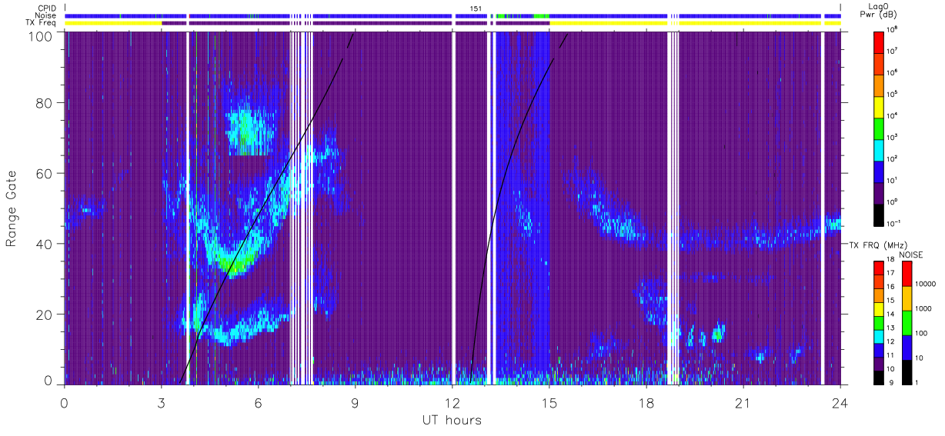The width and height of the screenshot is (945, 436).
Task: Click the x-axis tick label '9'
Action: point(356,403)
